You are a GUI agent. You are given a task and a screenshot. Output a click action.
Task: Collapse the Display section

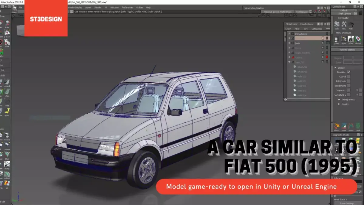click(335, 68)
